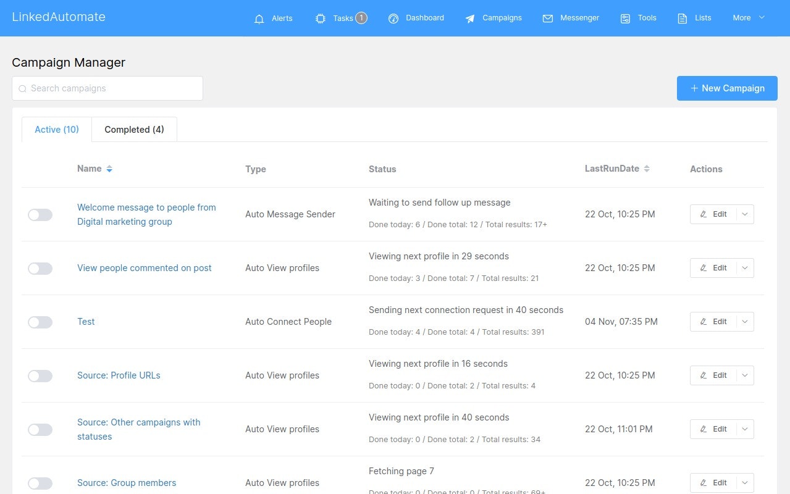Switch to the Completed tab

134,129
